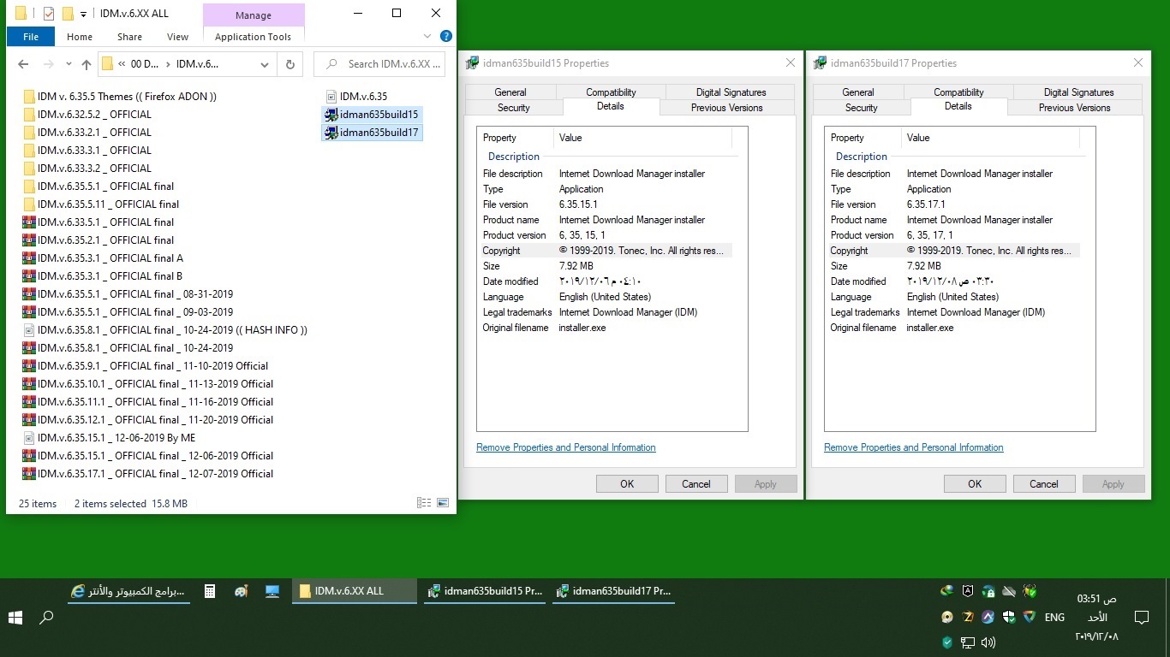The width and height of the screenshot is (1170, 657).
Task: Click the breadcrumb chevron before 00 D...
Action: tap(122, 64)
